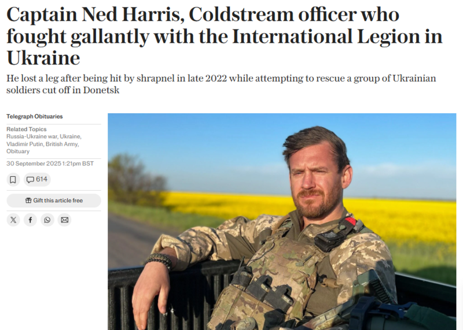Share article by email envelope icon

point(65,220)
